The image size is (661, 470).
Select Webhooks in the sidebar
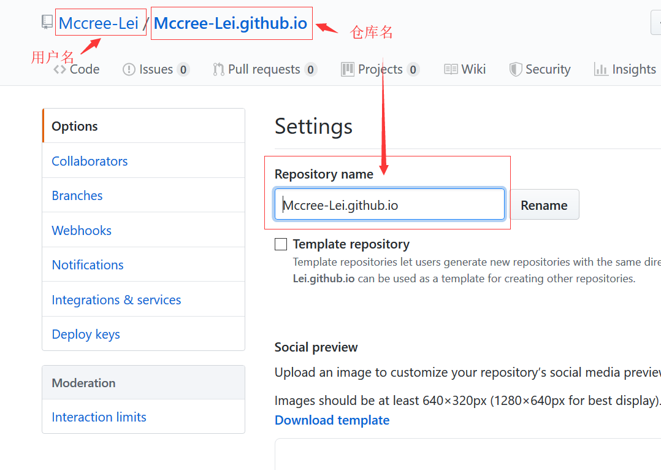coord(82,231)
